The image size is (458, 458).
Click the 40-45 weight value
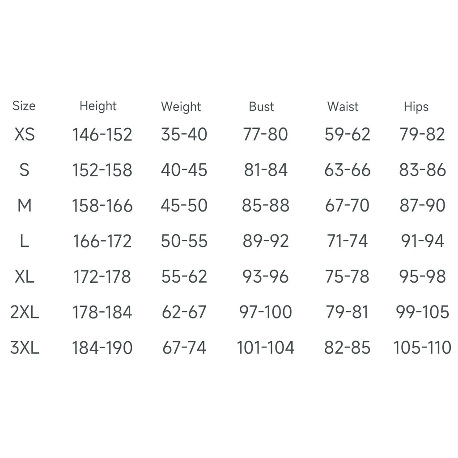pos(184,170)
